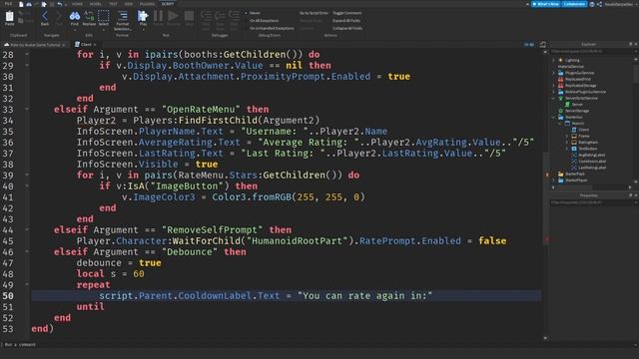Expand the StarterPlayer node
Screen dimensions: 639x359
tap(553, 180)
